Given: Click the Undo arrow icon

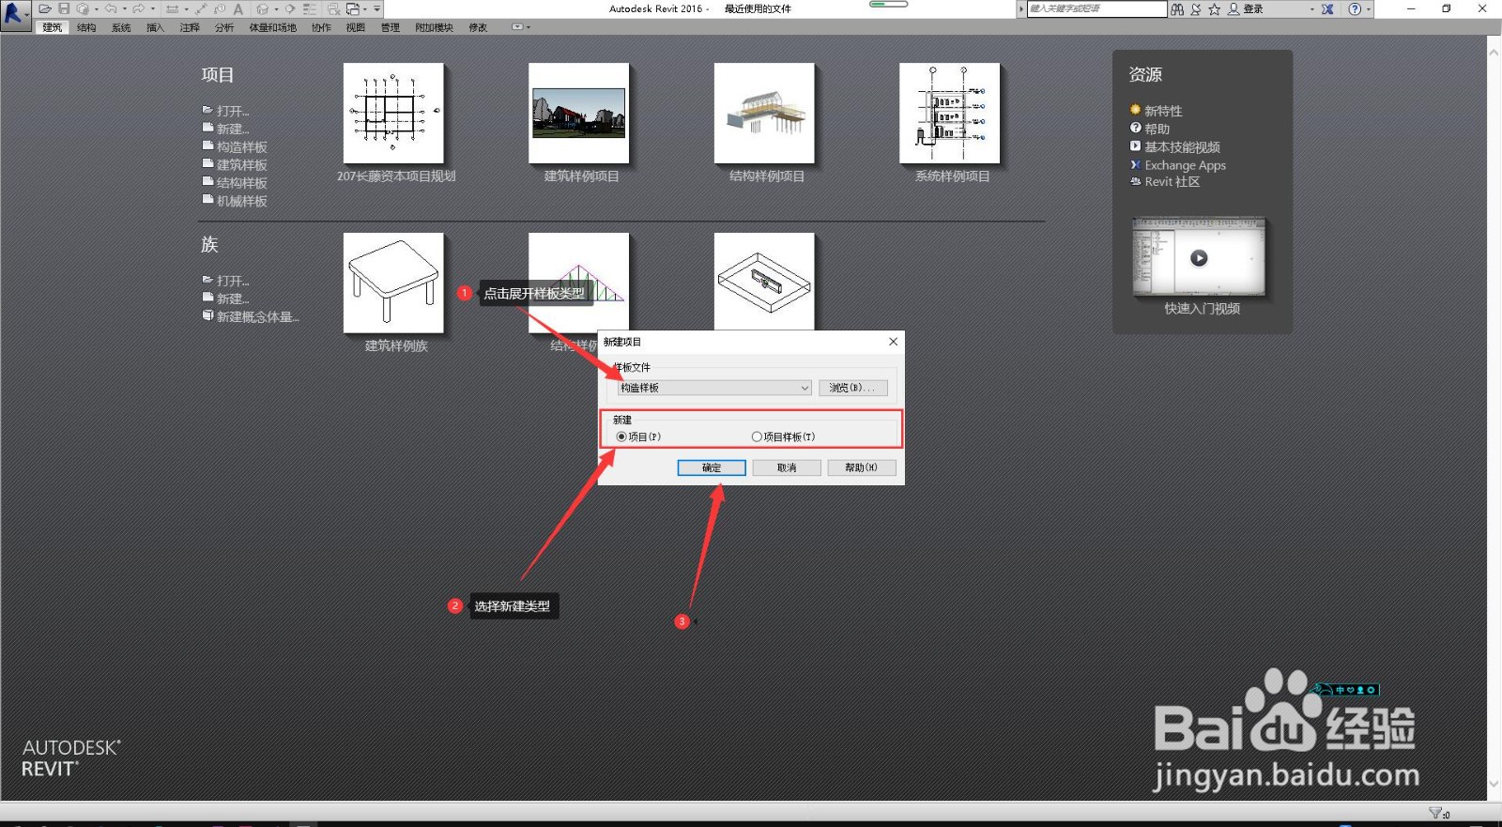Looking at the screenshot, I should click(111, 8).
